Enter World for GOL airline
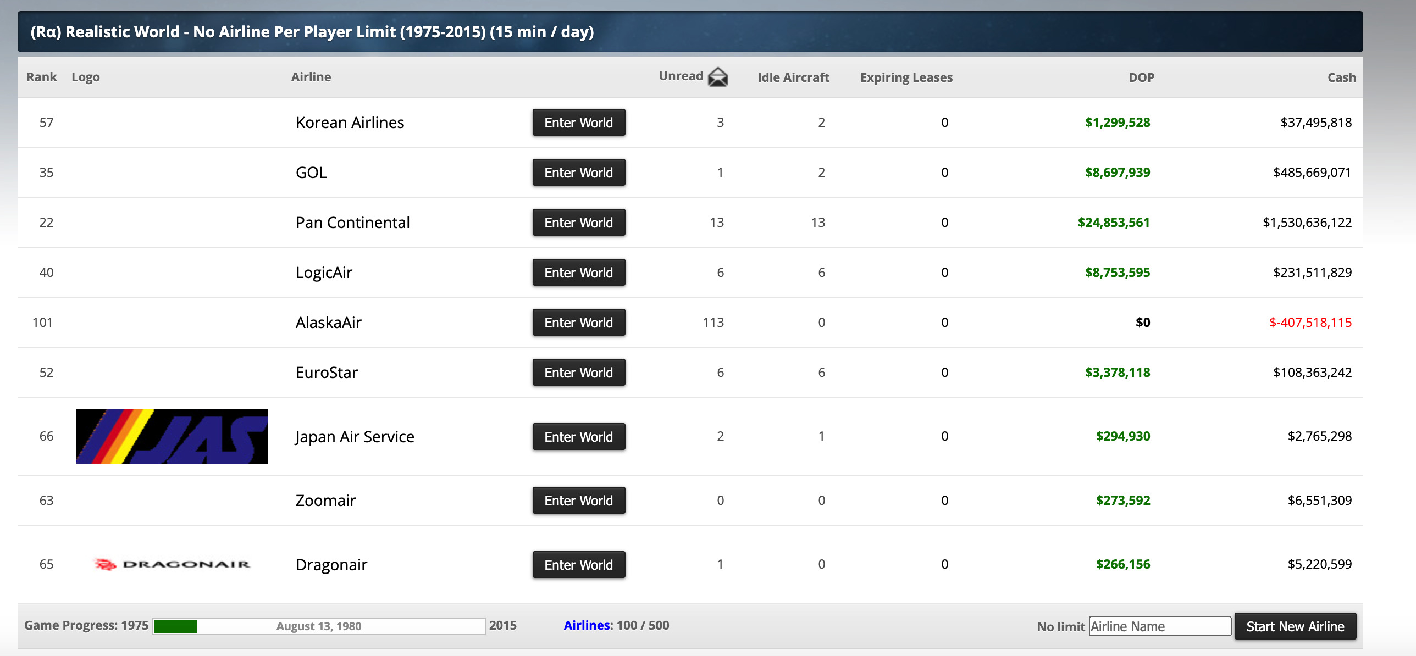The width and height of the screenshot is (1416, 656). 579,173
